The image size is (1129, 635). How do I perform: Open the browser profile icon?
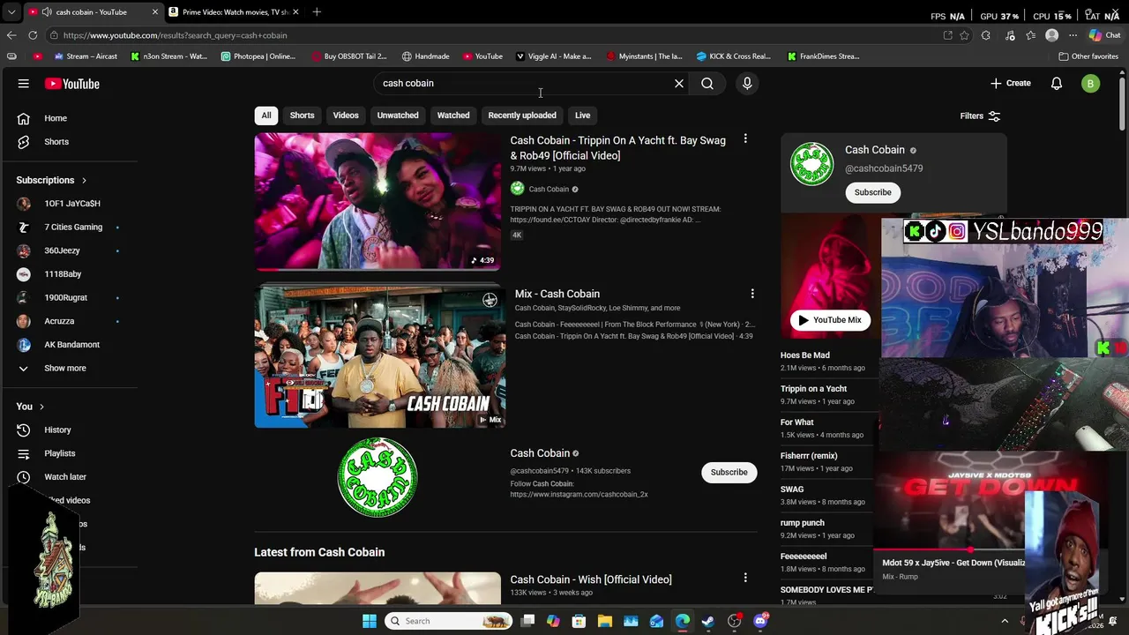pos(1051,35)
